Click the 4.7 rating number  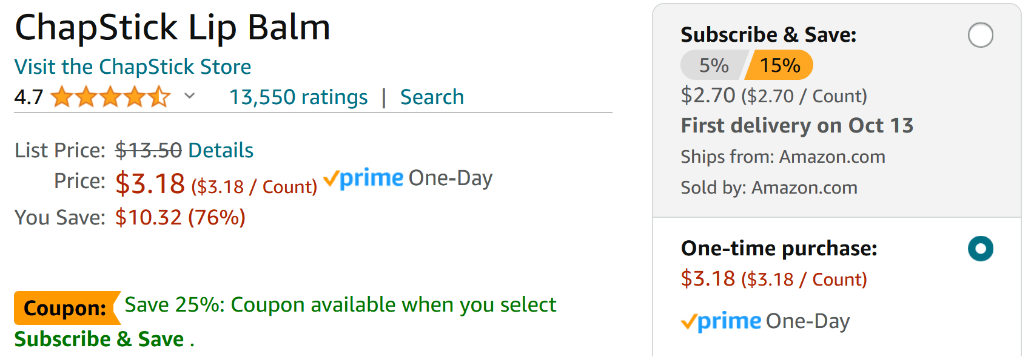click(x=29, y=97)
